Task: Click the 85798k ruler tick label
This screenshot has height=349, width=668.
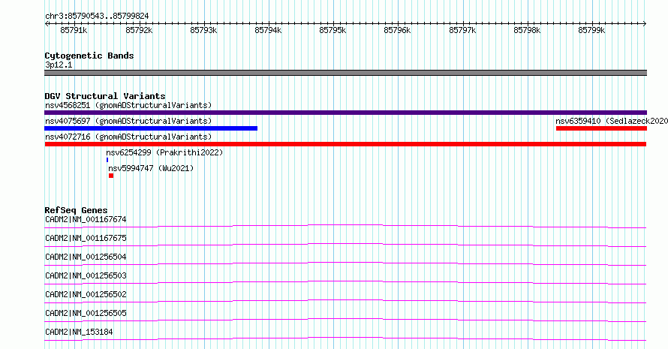Action: pyautogui.click(x=527, y=30)
